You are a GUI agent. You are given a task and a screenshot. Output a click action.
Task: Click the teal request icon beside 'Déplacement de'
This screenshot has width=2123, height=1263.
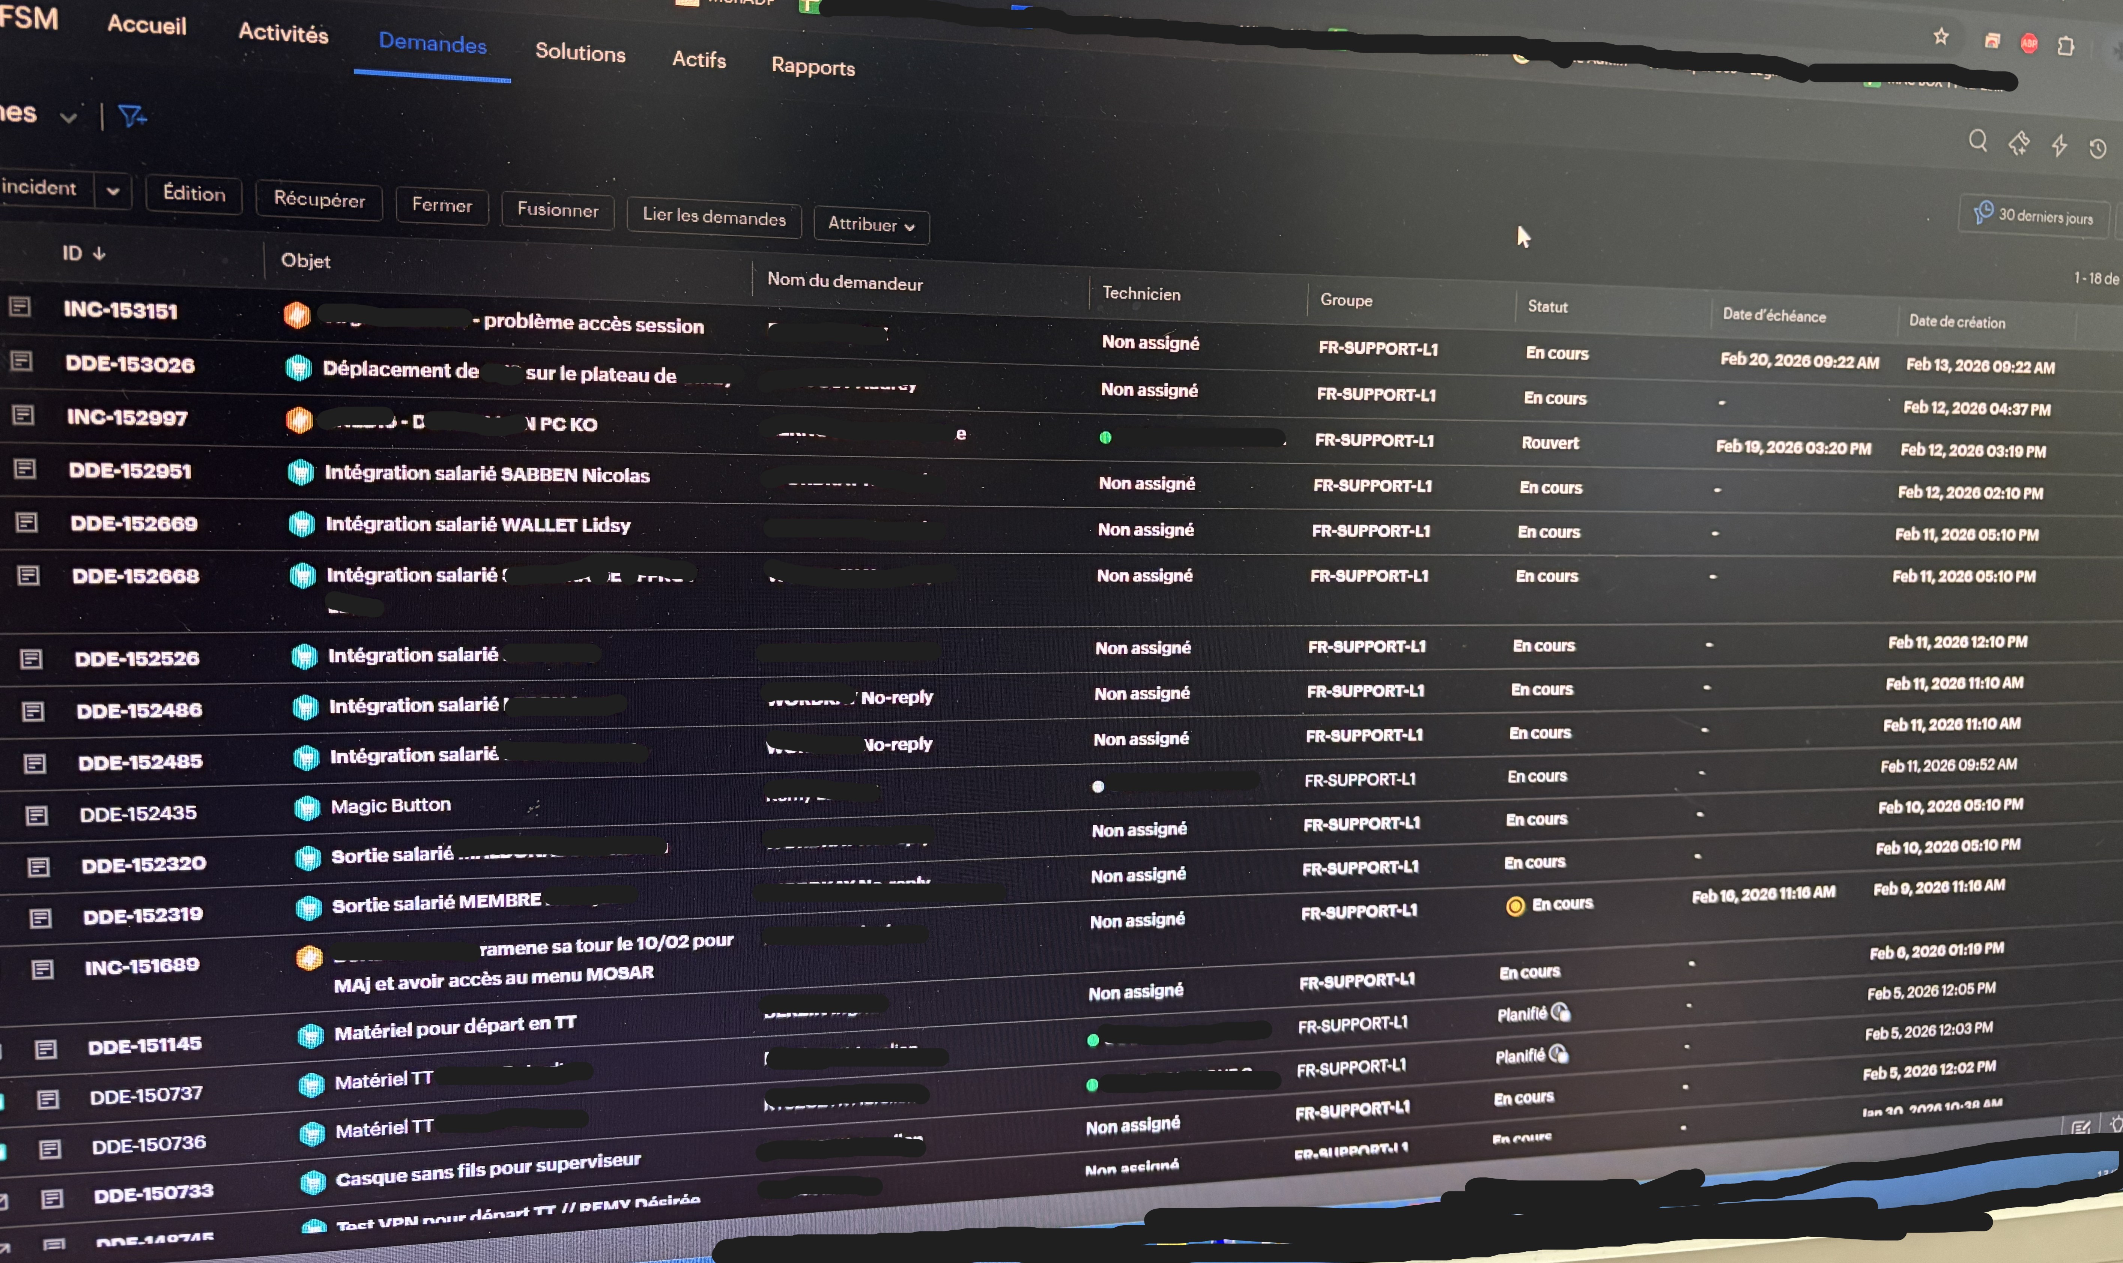tap(298, 368)
